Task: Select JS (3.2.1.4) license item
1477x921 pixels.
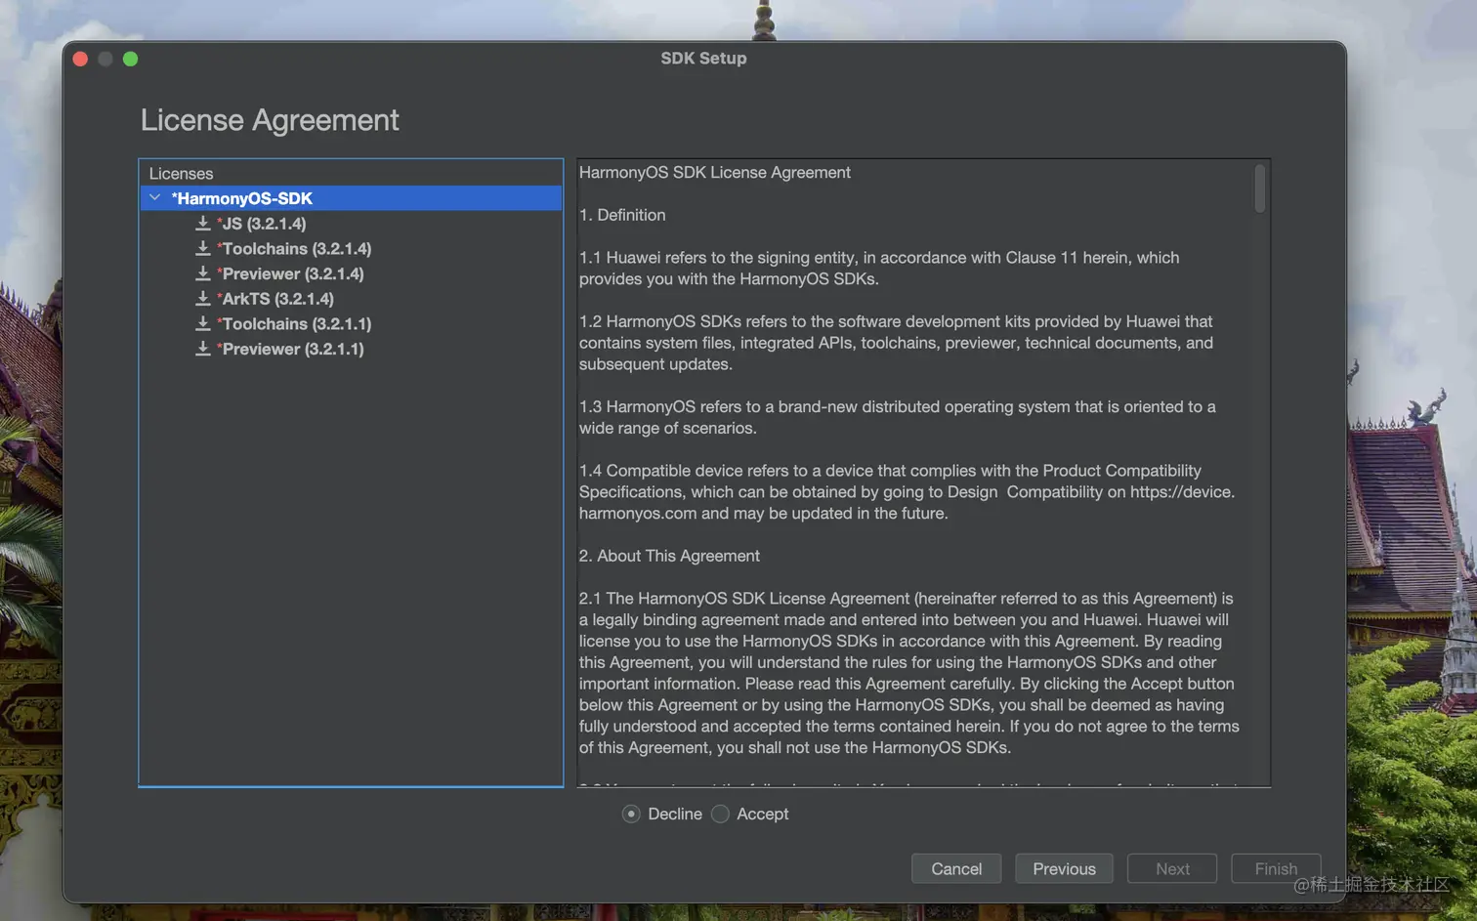Action: tap(264, 224)
